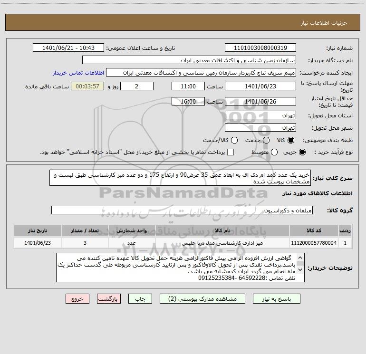This screenshot has width=366, height=354.
Task: Open the اطلاعات تماس خریدار link
Action: pyautogui.click(x=78, y=73)
